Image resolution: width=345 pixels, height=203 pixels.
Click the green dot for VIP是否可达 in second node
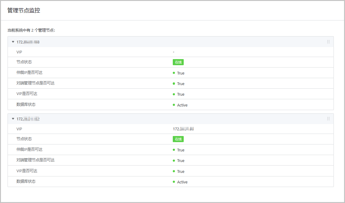coord(174,171)
